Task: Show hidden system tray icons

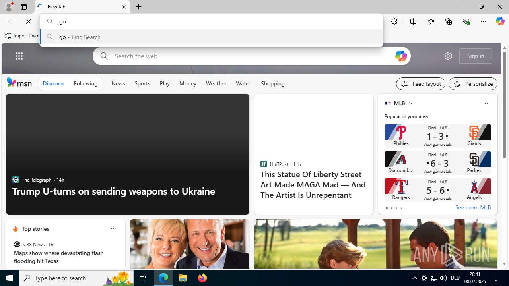Action: [x=414, y=278]
